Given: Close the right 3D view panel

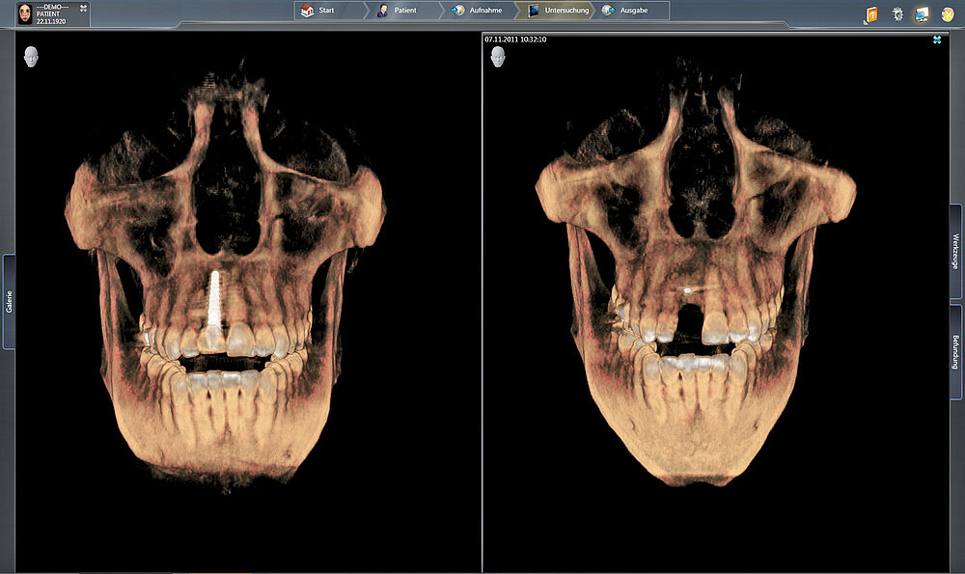Looking at the screenshot, I should [x=937, y=40].
